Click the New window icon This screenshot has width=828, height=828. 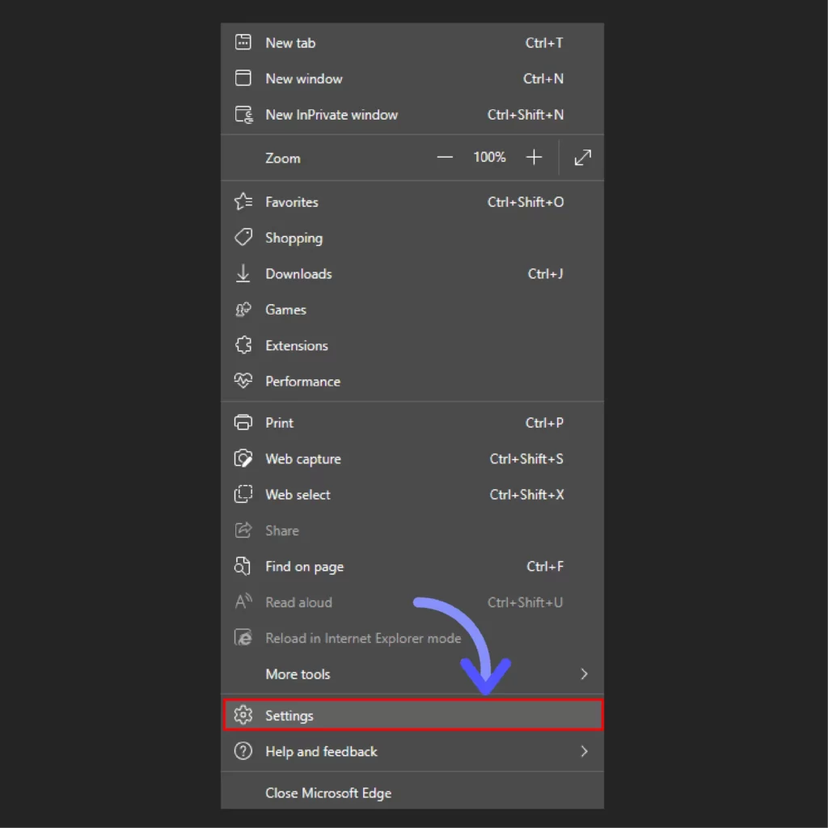pyautogui.click(x=243, y=78)
